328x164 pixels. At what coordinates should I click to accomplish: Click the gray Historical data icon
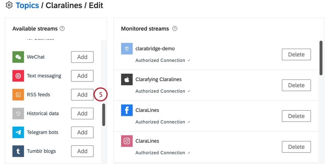tap(18, 113)
